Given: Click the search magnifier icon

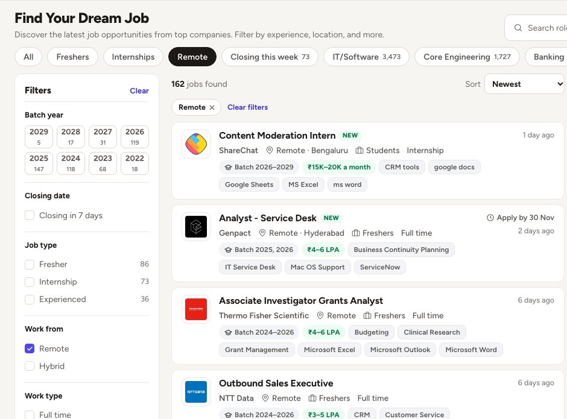Looking at the screenshot, I should [x=518, y=28].
